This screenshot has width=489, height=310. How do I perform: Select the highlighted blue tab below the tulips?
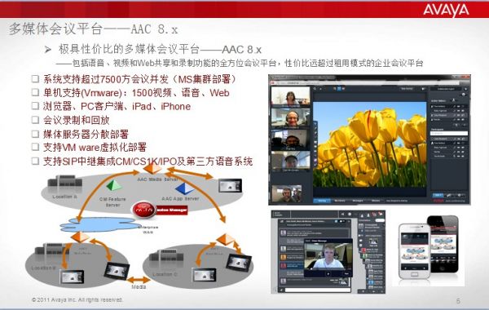322,201
